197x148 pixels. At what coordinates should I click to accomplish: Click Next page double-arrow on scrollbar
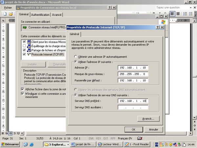194,129
